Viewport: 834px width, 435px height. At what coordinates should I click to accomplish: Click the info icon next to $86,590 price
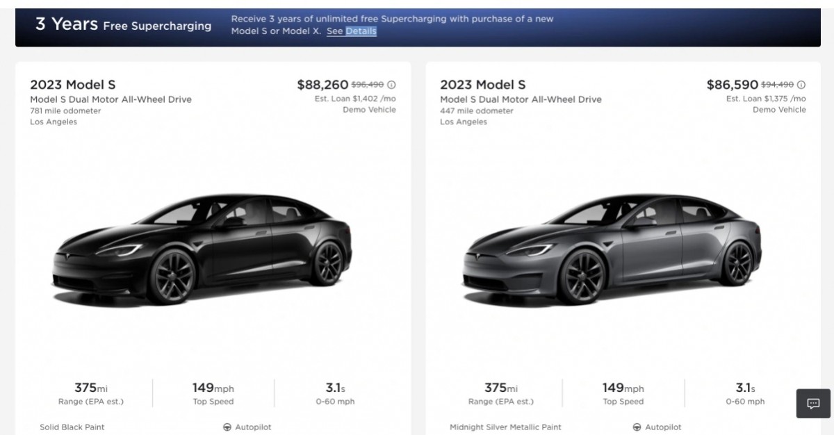coord(802,84)
